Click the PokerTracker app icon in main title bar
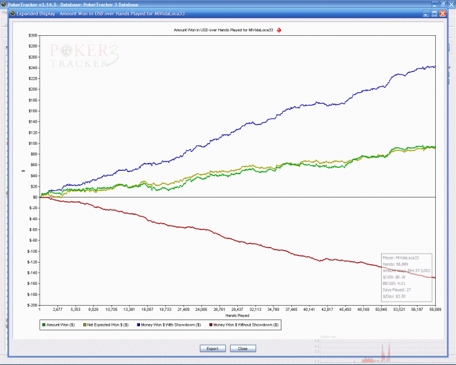 click(x=3, y=4)
